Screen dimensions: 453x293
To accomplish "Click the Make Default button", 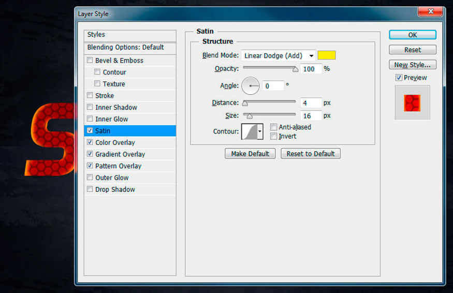I will click(250, 153).
